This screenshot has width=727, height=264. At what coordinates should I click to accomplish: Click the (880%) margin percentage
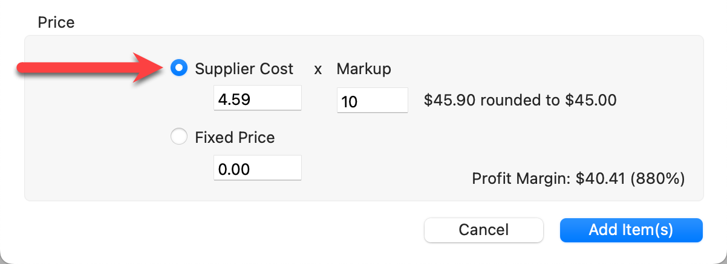click(657, 178)
